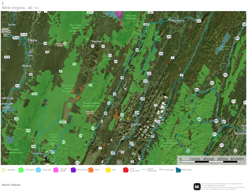Toggle the Stream, Intermittent legend entry

pyautogui.click(x=143, y=169)
